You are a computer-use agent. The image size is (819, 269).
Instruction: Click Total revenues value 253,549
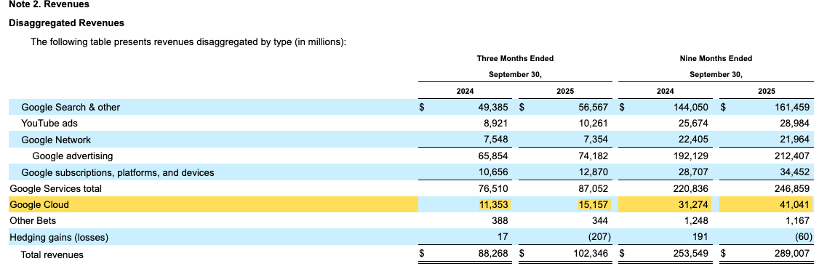pyautogui.click(x=692, y=254)
